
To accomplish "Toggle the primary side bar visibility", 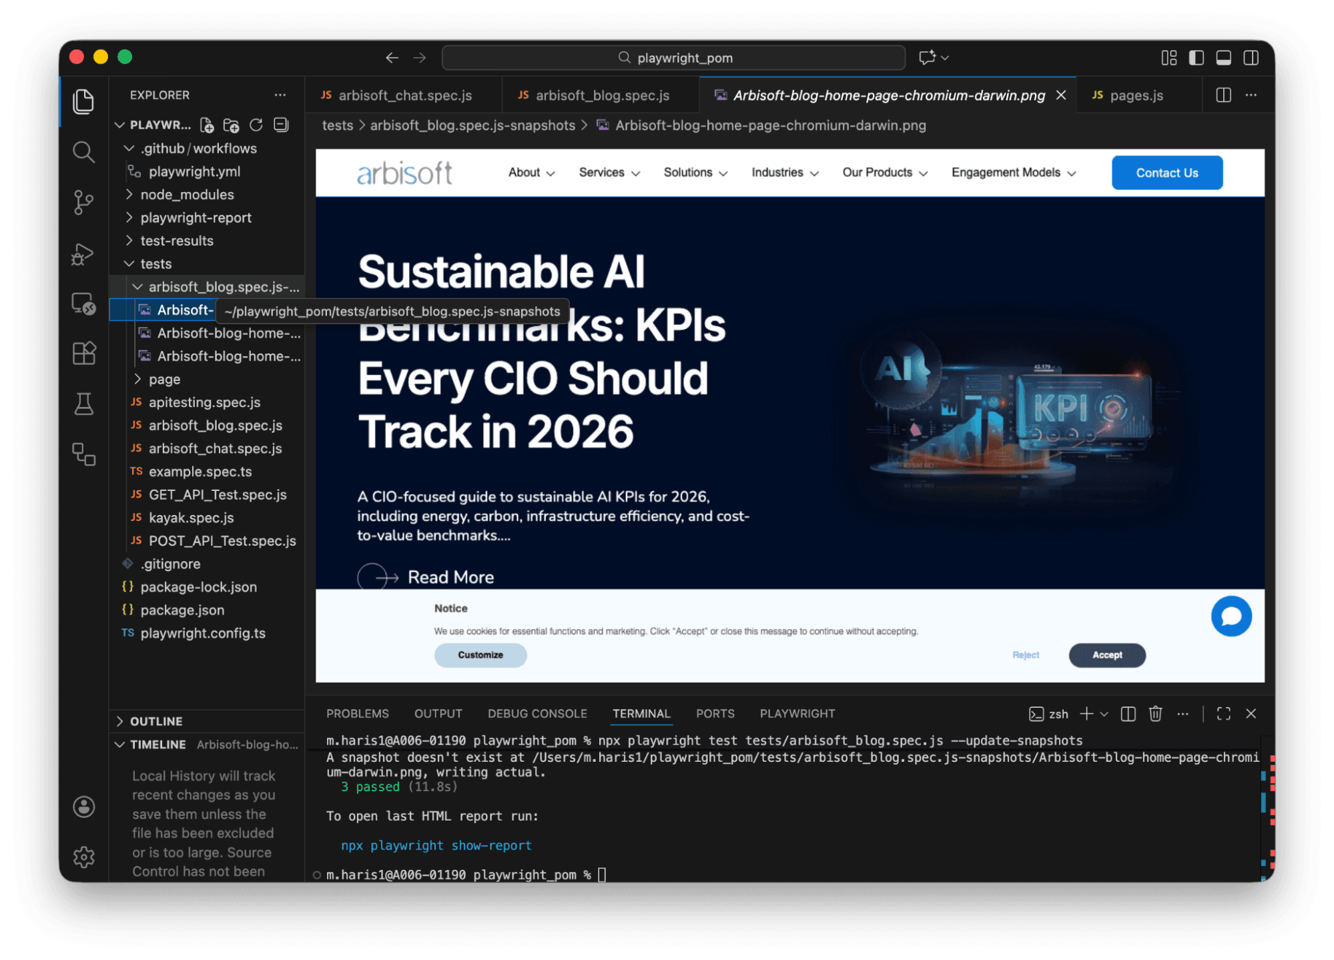I will (x=1196, y=58).
